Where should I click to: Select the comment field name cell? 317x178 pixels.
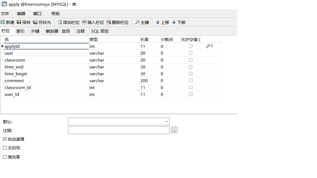(46, 80)
